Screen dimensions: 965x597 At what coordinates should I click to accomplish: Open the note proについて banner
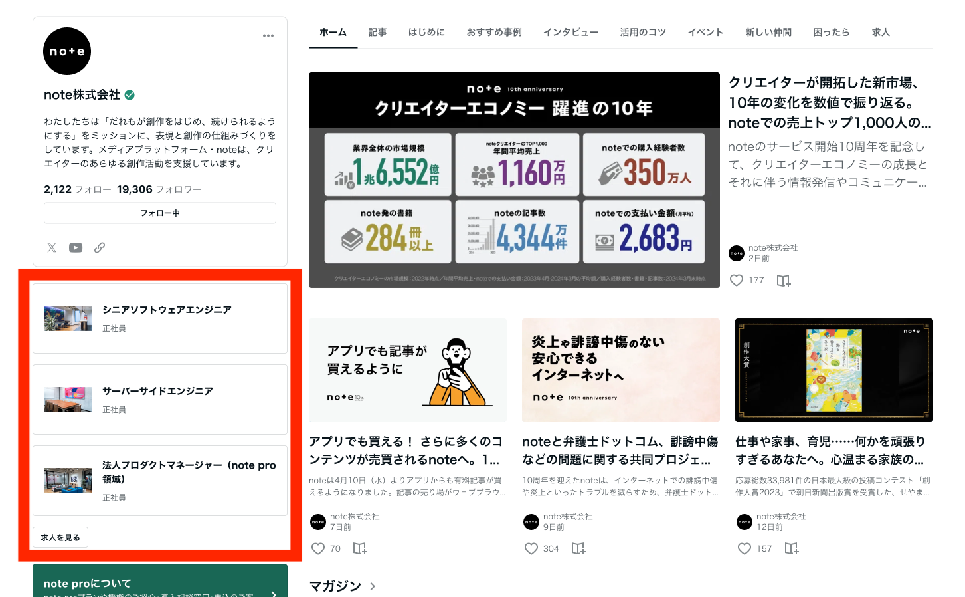pos(160,581)
